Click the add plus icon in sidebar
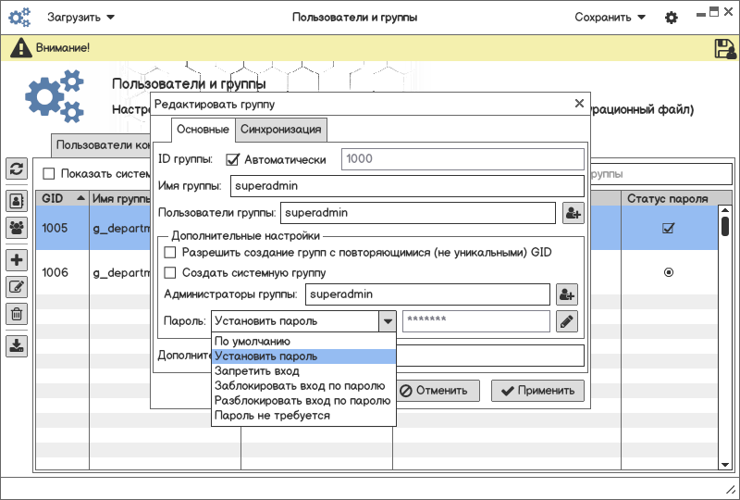This screenshot has height=500, width=740. point(17,260)
